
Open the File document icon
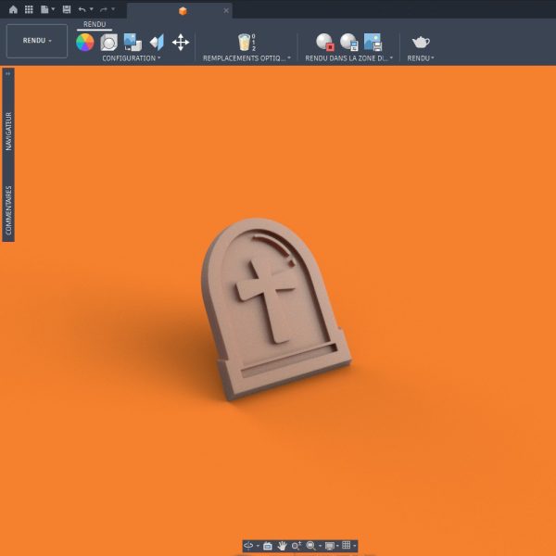click(44, 9)
